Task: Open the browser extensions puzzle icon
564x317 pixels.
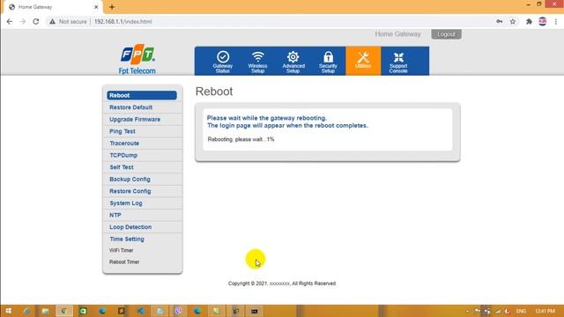Action: pos(529,21)
